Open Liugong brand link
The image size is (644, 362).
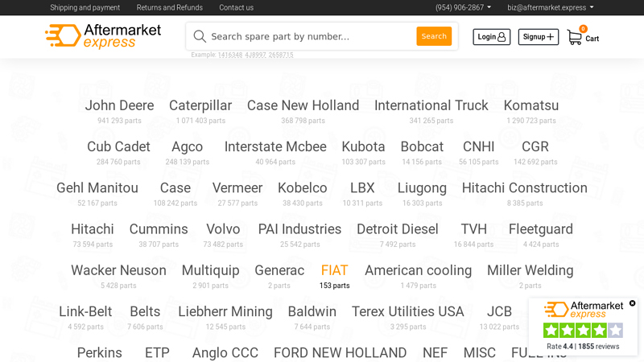(x=422, y=188)
